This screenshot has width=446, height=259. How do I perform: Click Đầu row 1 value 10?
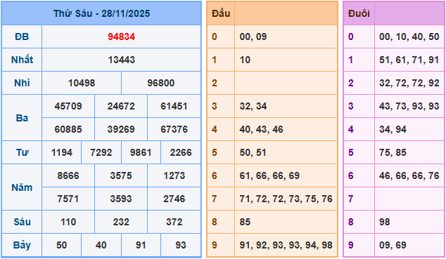point(245,60)
